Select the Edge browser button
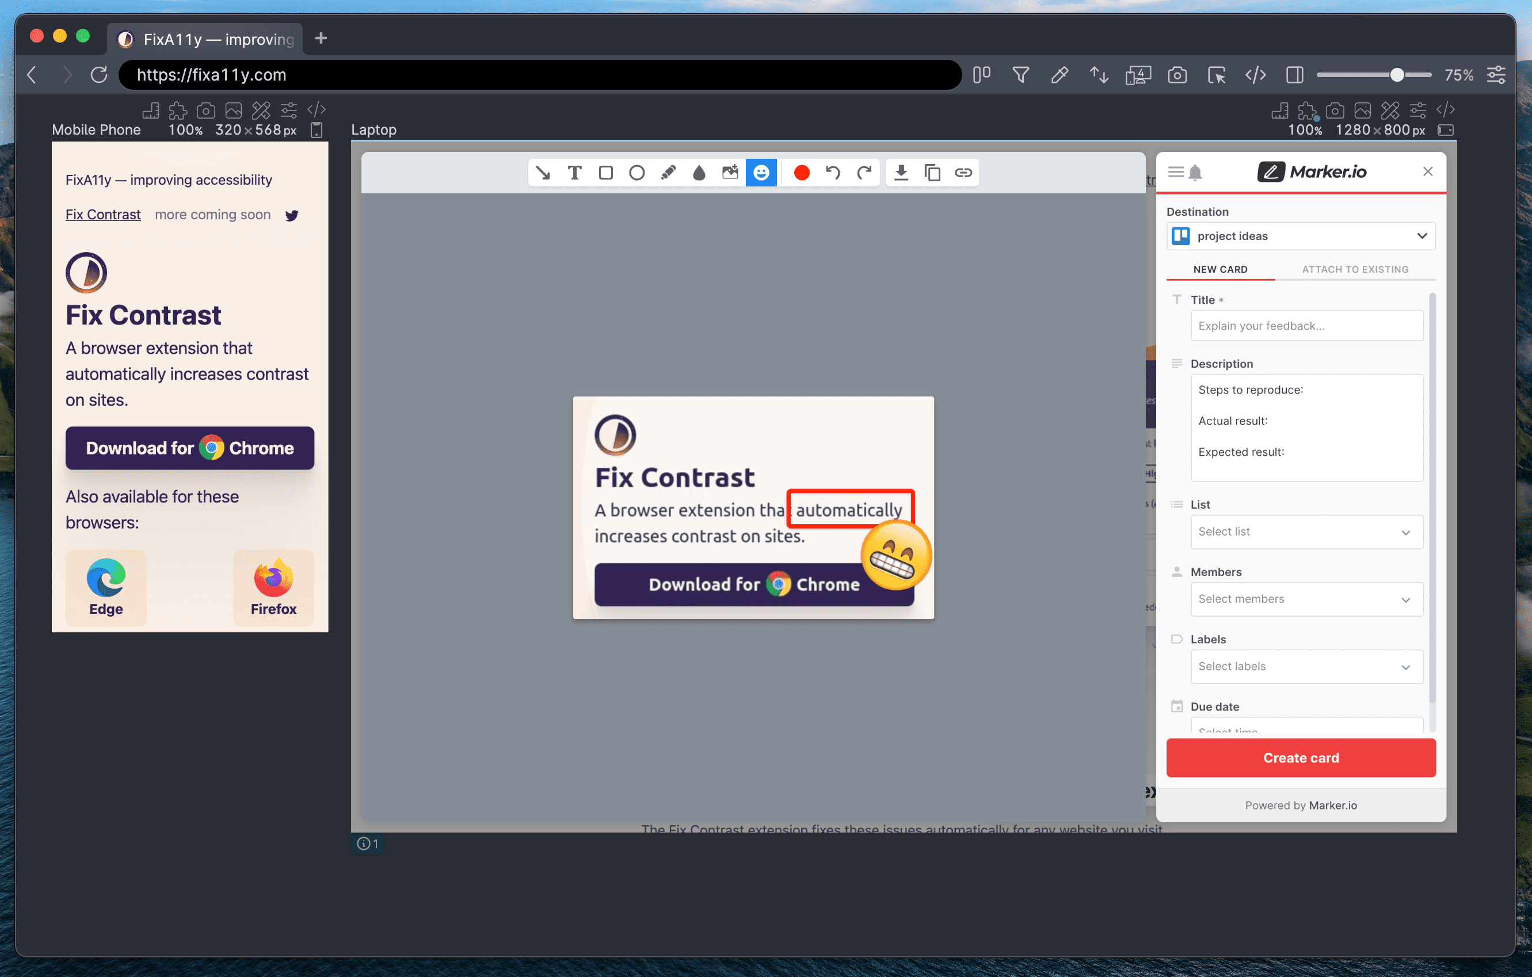Image resolution: width=1532 pixels, height=977 pixels. pyautogui.click(x=106, y=587)
